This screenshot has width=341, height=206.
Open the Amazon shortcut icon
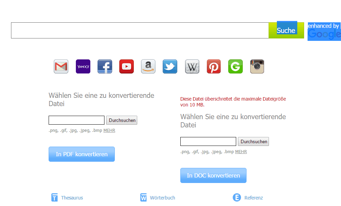click(148, 67)
